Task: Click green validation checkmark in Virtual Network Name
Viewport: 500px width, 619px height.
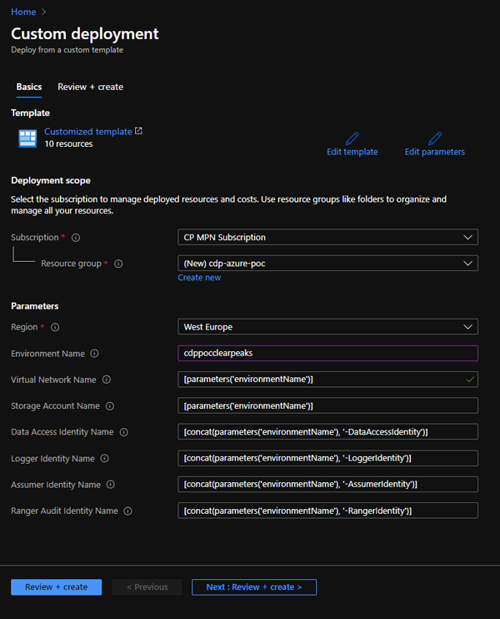Action: (470, 380)
